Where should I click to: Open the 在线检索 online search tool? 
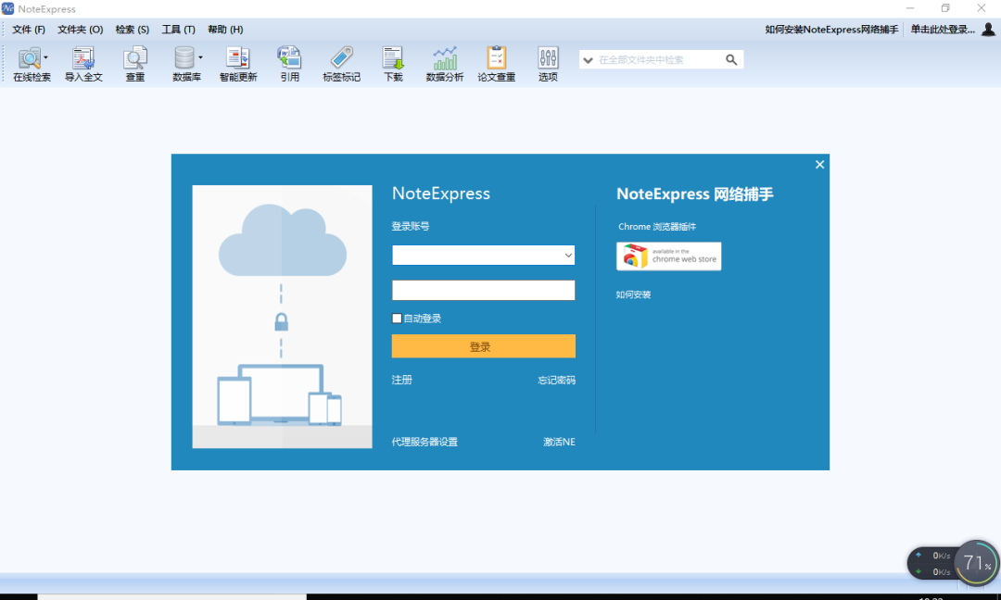click(30, 64)
